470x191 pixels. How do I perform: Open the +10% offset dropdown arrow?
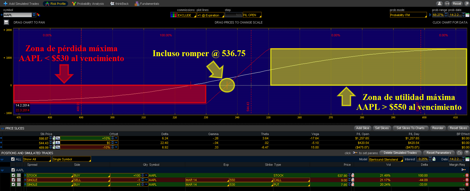116,138
